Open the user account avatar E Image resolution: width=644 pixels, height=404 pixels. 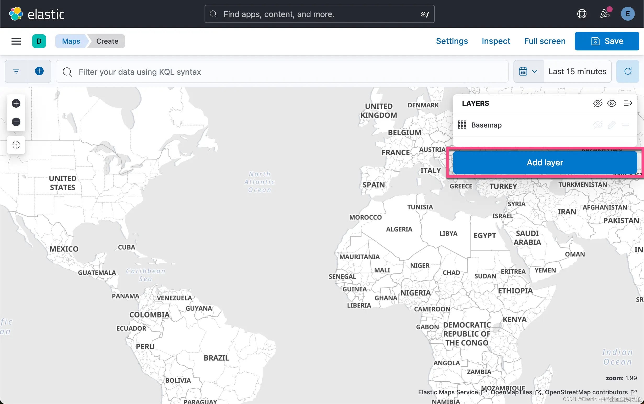point(628,14)
